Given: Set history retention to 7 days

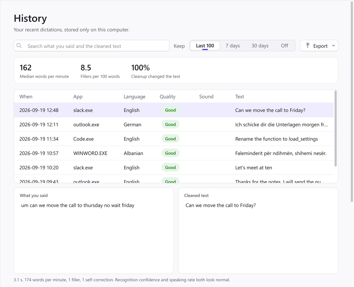Looking at the screenshot, I should point(233,46).
